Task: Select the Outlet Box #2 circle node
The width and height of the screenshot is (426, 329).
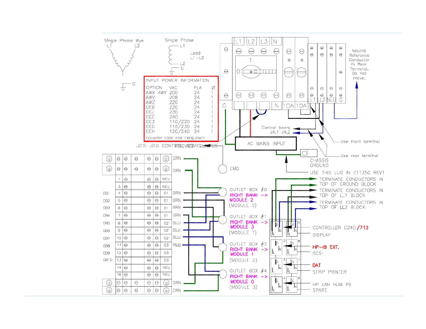Action: click(x=222, y=247)
